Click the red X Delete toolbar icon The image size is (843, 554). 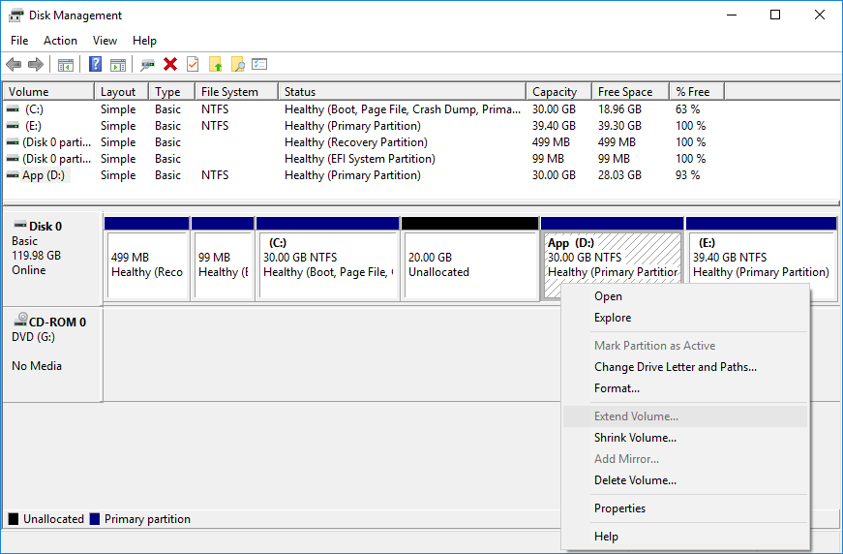pos(170,64)
